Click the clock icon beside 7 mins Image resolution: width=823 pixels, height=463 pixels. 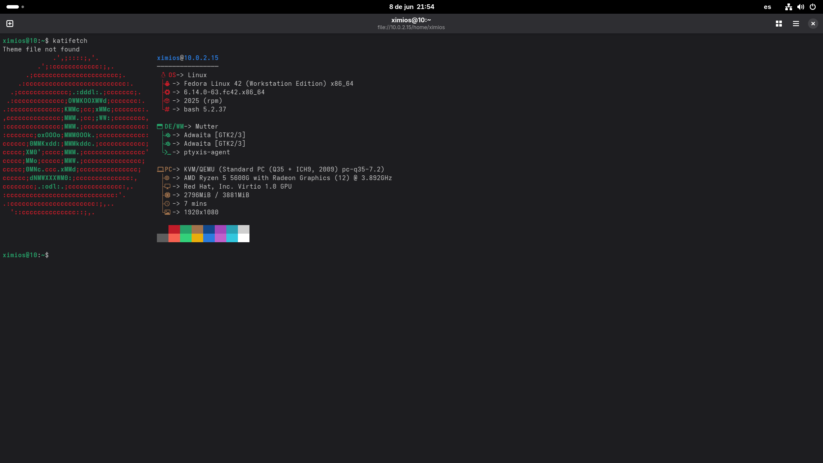point(167,204)
